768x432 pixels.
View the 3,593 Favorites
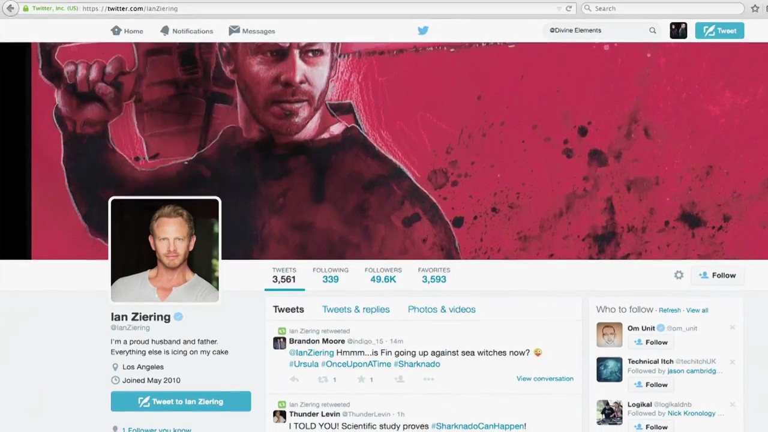(434, 275)
